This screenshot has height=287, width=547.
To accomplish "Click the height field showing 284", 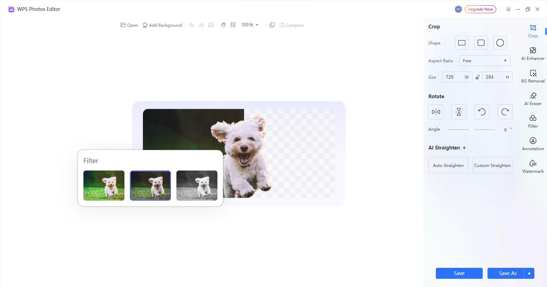I will point(497,77).
